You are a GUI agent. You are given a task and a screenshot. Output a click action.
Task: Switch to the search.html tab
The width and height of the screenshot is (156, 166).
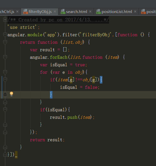pos(76,12)
